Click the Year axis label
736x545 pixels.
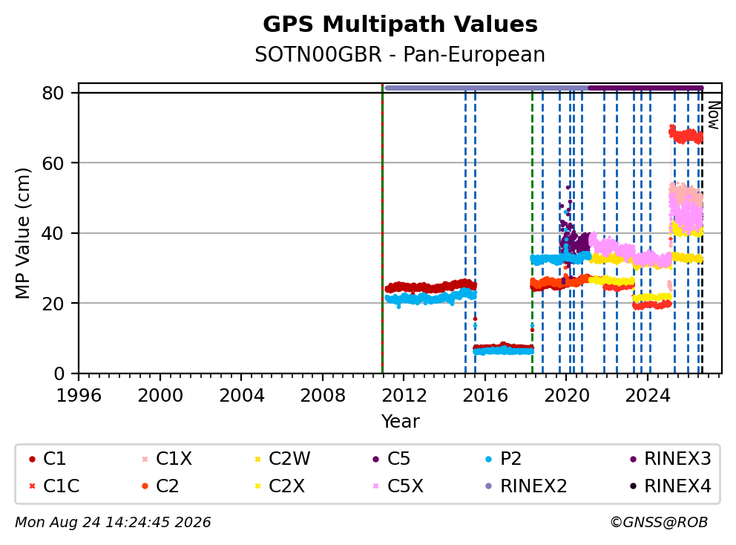pyautogui.click(x=400, y=422)
